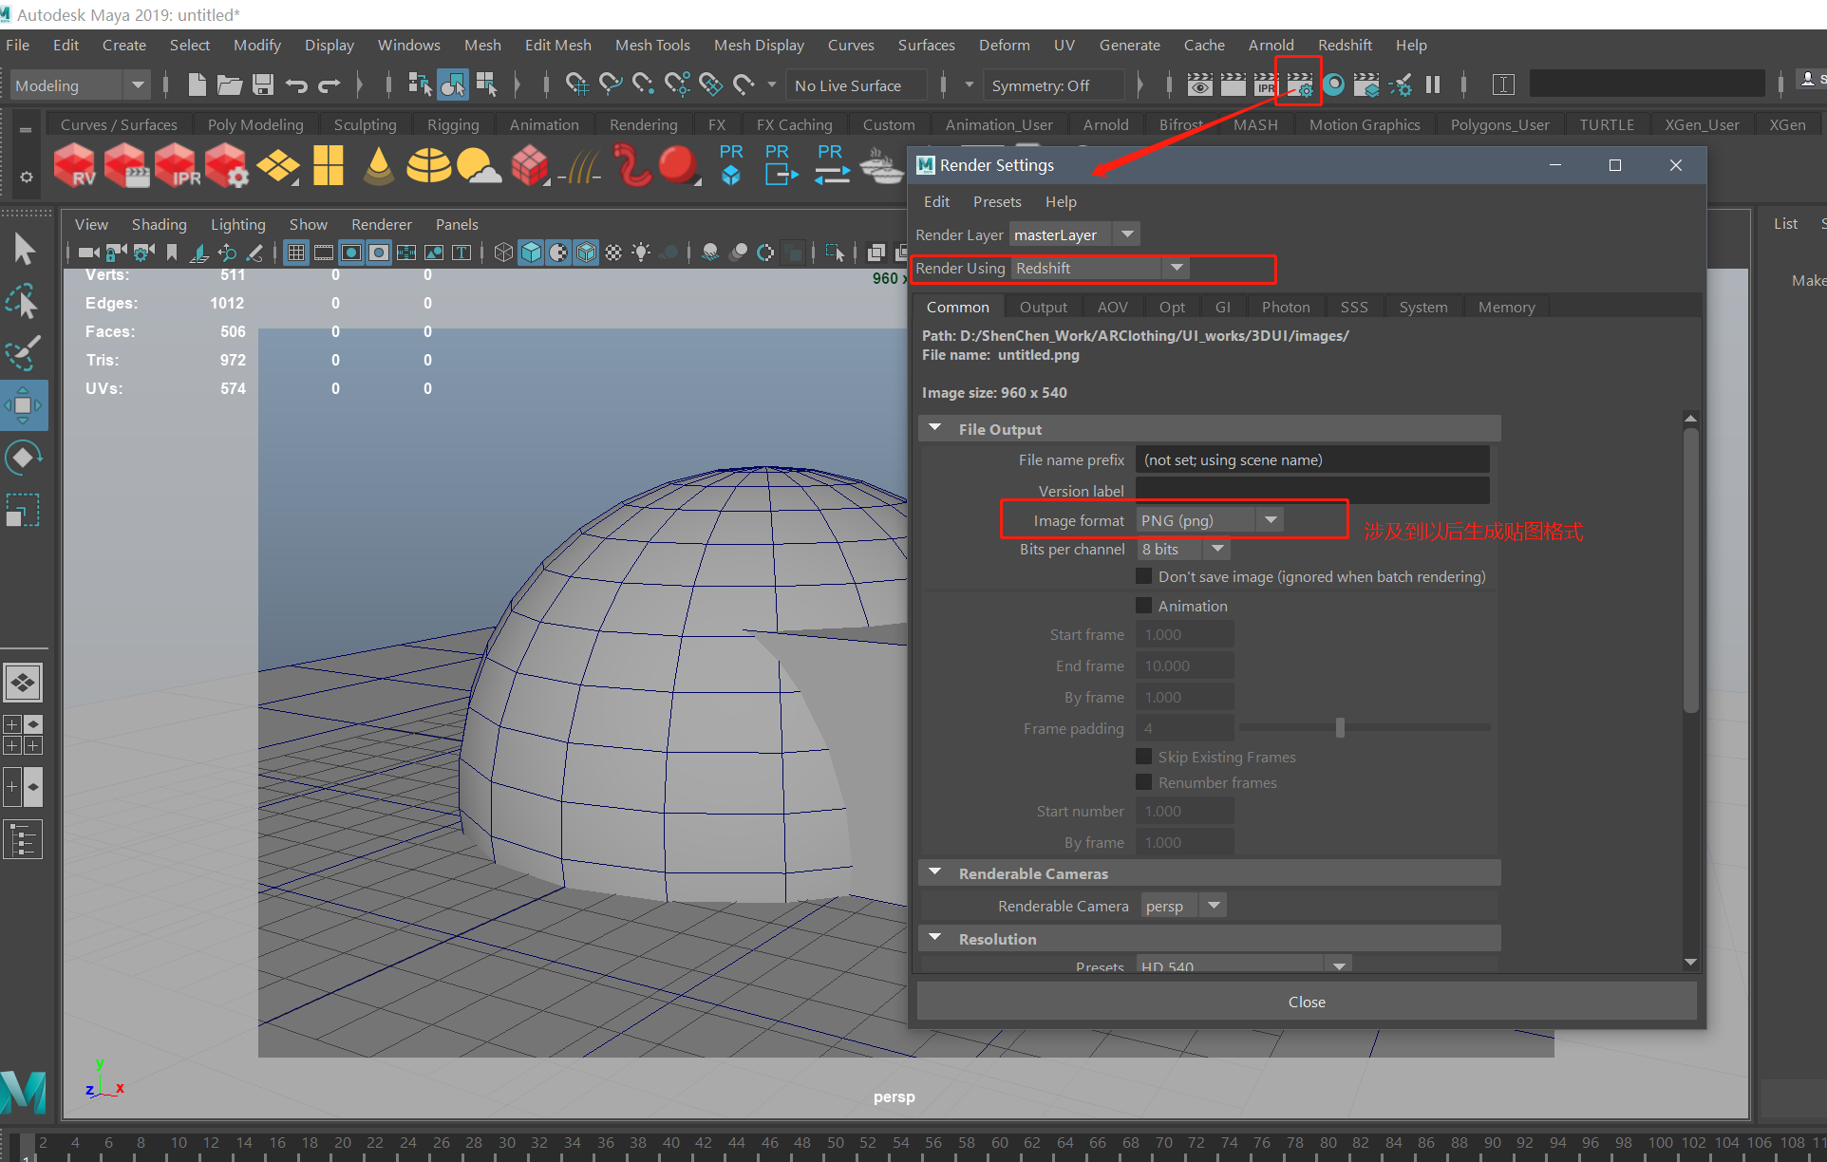The width and height of the screenshot is (1827, 1162).
Task: Enable the Animation checkbox
Action: coord(1144,606)
